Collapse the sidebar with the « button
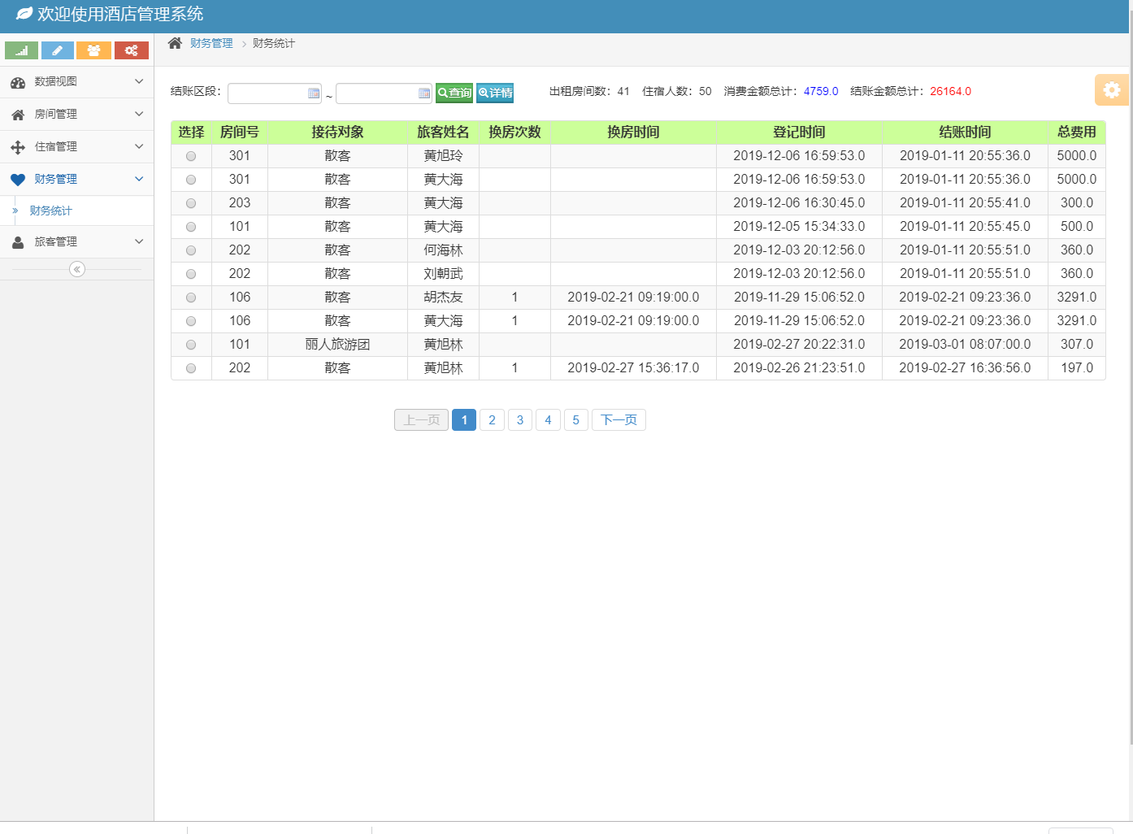The image size is (1133, 834). click(76, 268)
